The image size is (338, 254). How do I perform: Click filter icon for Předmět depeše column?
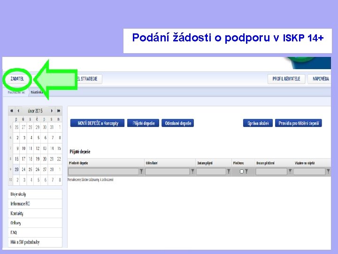141,172
